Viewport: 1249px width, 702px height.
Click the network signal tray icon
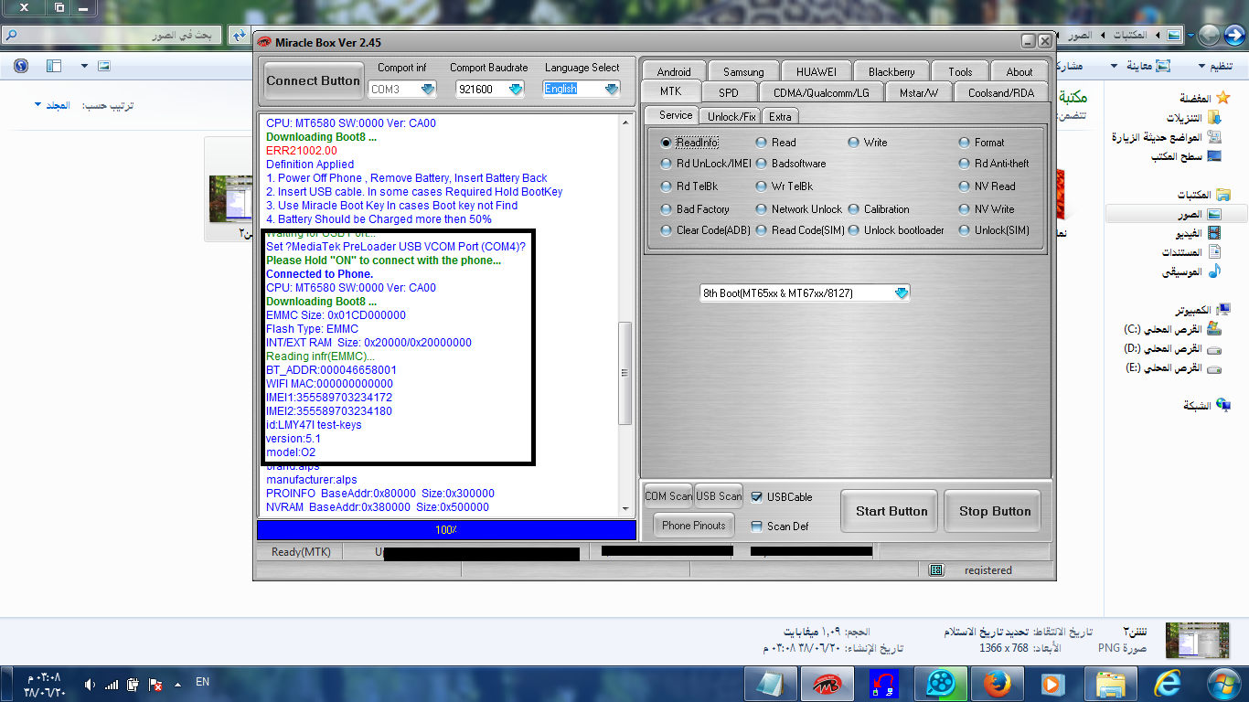[x=112, y=684]
